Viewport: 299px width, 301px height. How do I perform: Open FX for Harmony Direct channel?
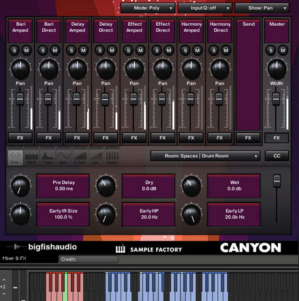click(x=219, y=138)
